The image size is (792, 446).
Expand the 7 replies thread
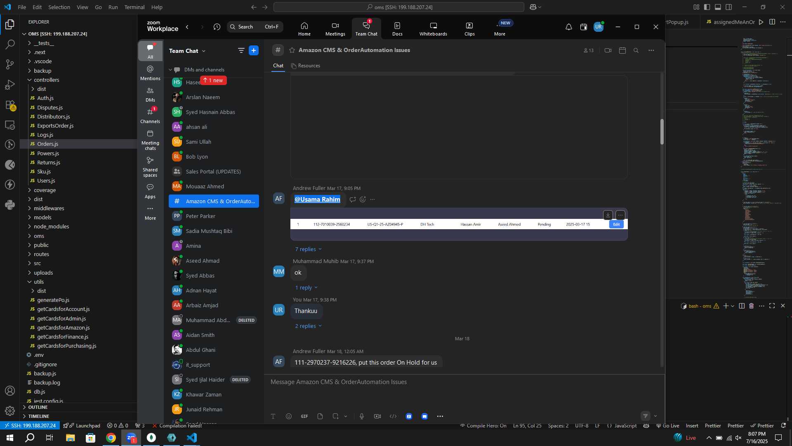(x=308, y=249)
